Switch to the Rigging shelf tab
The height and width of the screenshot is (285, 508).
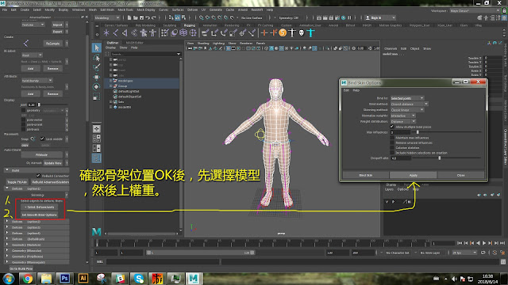coord(190,25)
